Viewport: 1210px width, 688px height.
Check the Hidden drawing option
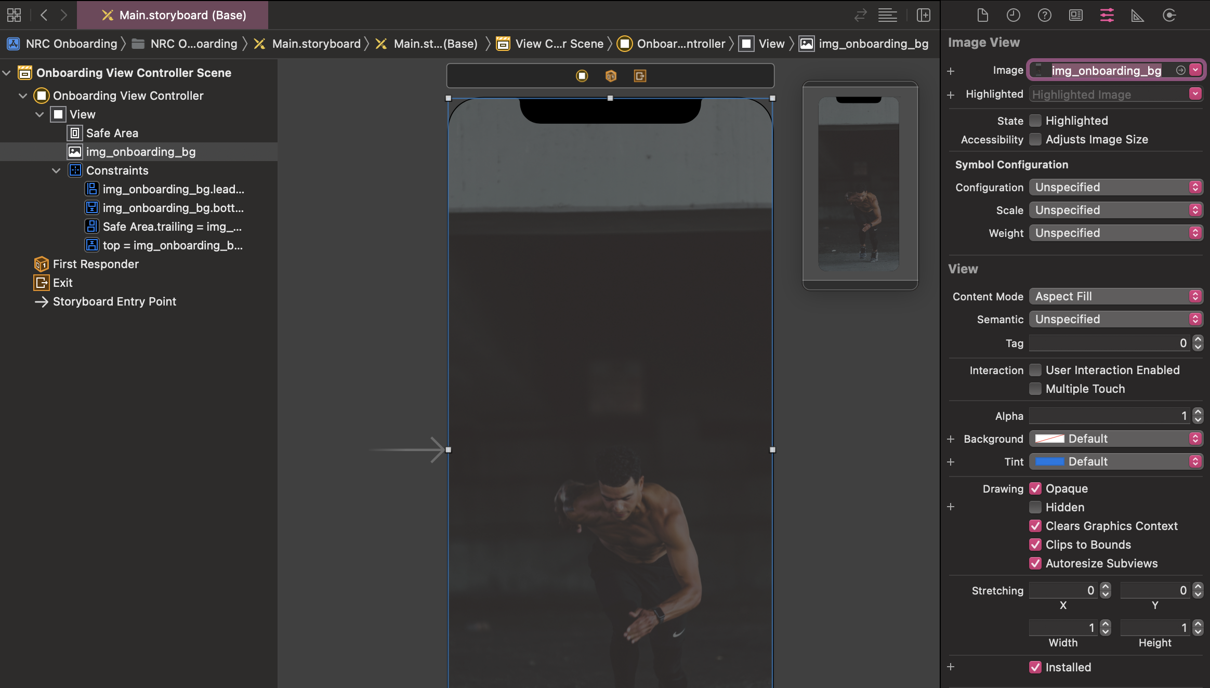1035,507
